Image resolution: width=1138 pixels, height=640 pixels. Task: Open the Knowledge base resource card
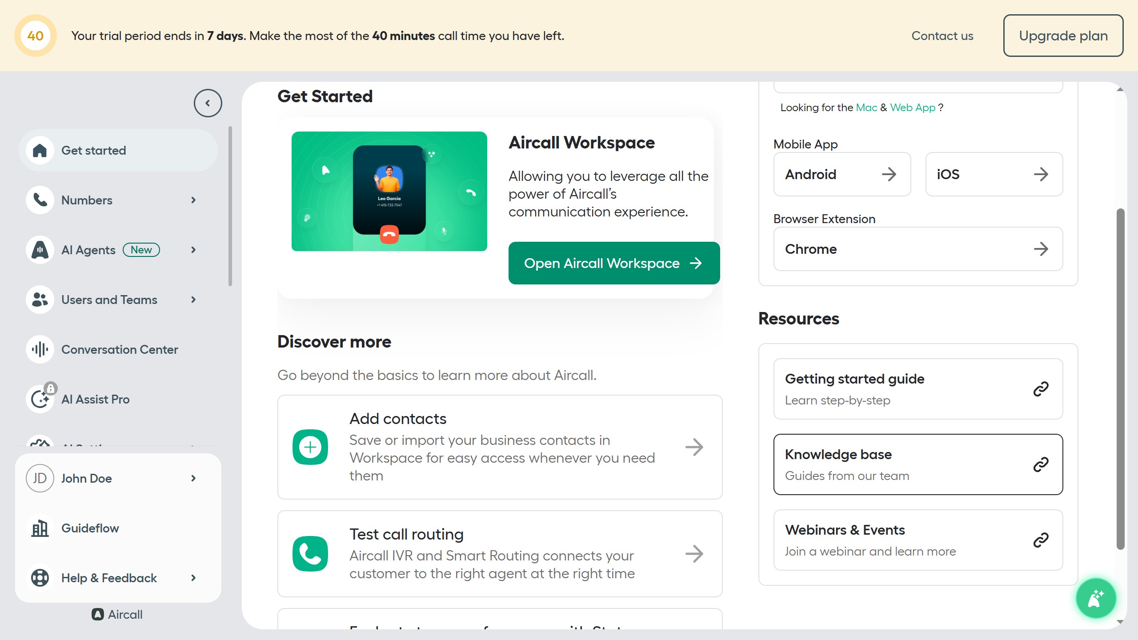pyautogui.click(x=918, y=464)
